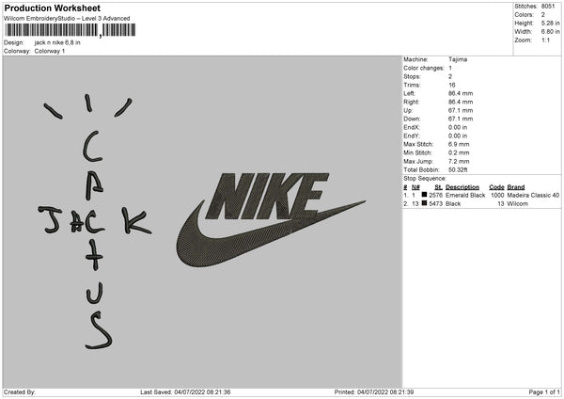Image resolution: width=564 pixels, height=399 pixels.
Task: Click the Max Jump value "7.2 mm"
Action: (x=459, y=162)
